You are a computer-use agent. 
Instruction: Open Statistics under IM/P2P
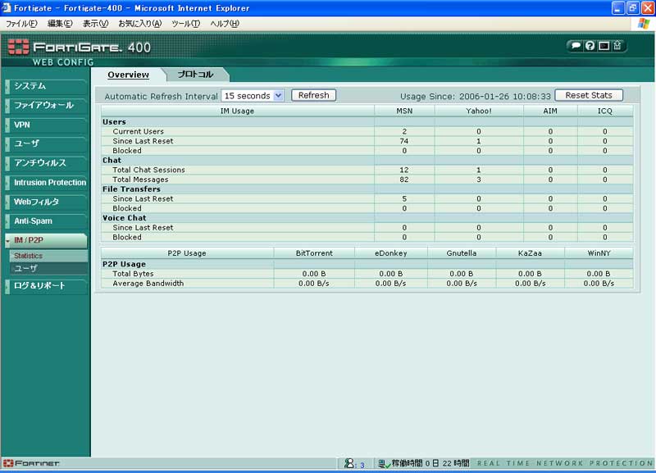48,256
